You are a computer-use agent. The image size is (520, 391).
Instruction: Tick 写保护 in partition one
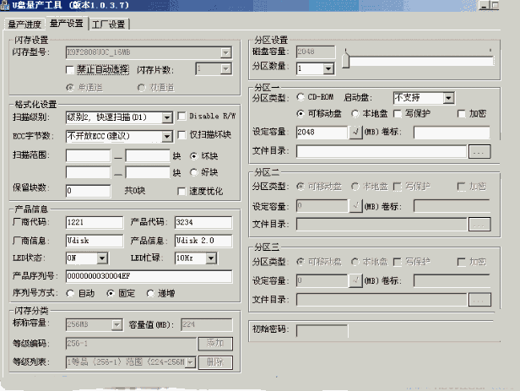(x=399, y=114)
